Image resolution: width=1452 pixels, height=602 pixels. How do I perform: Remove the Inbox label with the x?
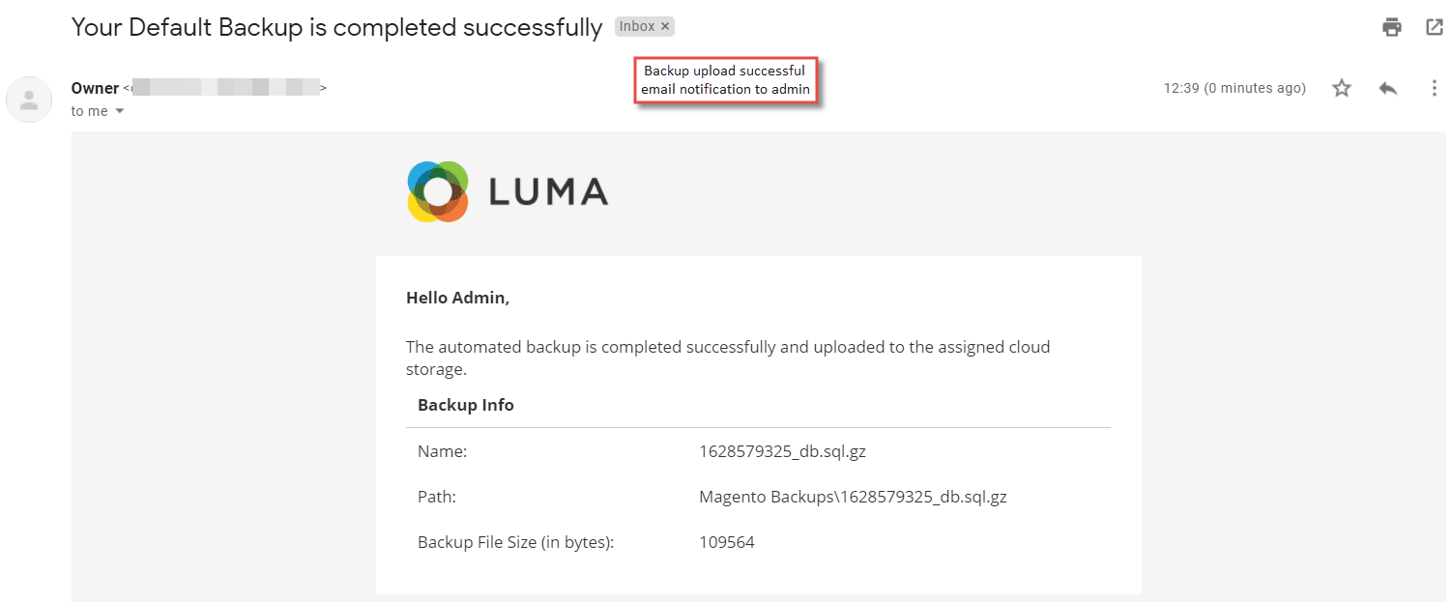pos(665,26)
